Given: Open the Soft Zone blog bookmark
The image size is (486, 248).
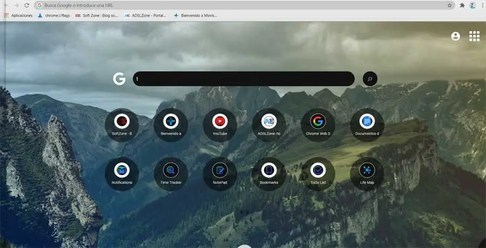Looking at the screenshot, I should coord(97,16).
